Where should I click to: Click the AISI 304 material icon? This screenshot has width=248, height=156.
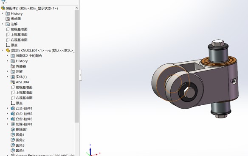tap(13, 82)
